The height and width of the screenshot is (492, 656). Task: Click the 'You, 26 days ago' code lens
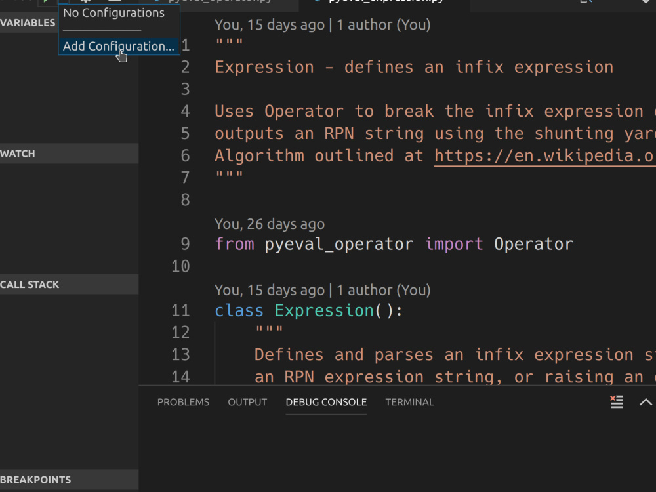(270, 224)
